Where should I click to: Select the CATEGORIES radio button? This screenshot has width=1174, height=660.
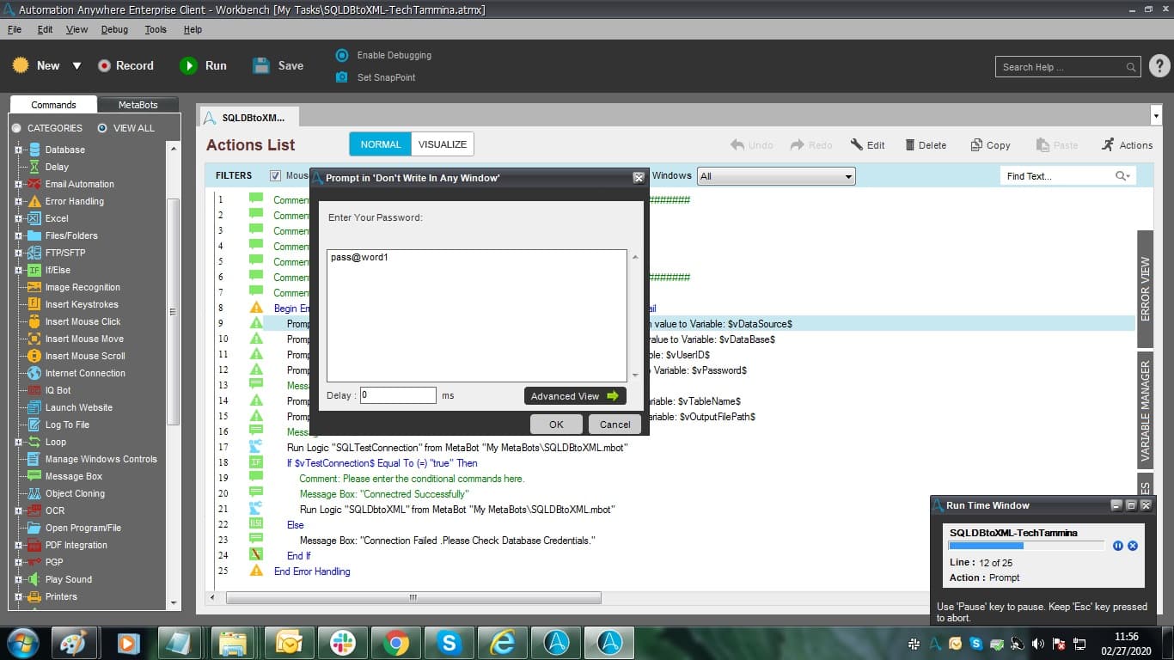(x=16, y=128)
